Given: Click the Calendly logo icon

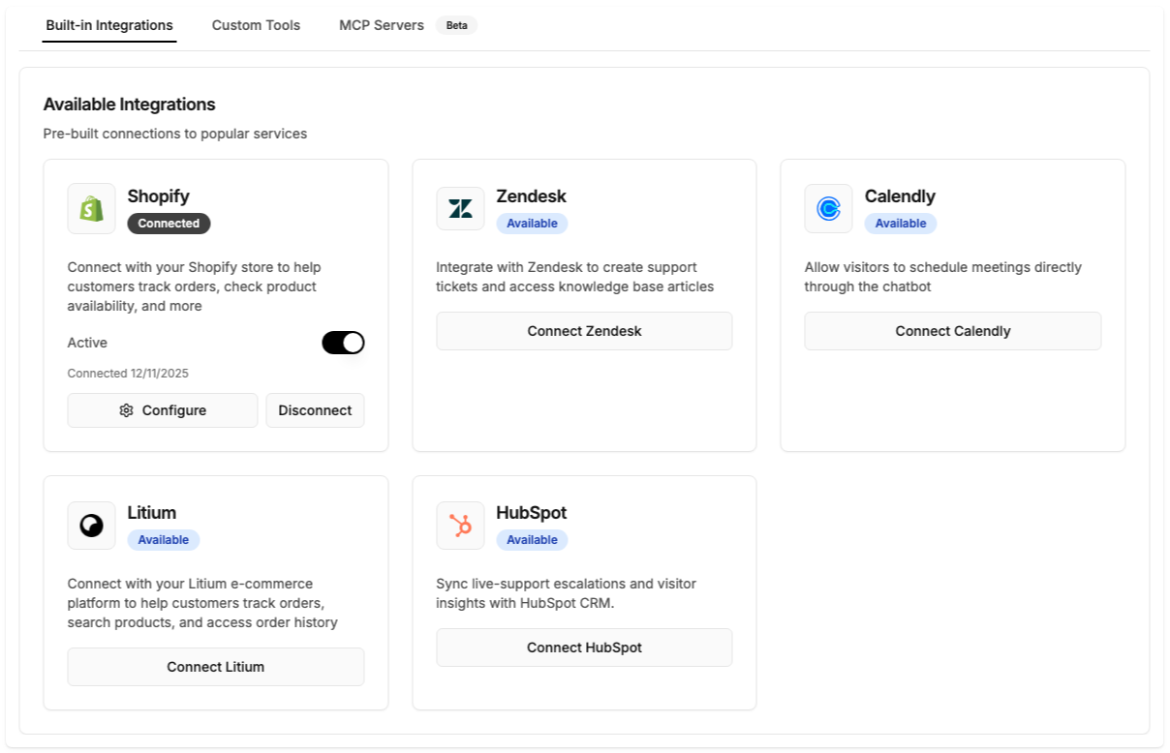Looking at the screenshot, I should pyautogui.click(x=828, y=208).
